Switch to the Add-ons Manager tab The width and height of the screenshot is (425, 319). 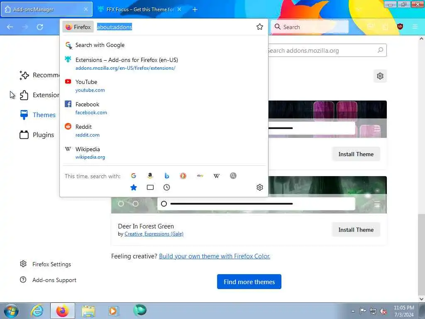point(46,9)
